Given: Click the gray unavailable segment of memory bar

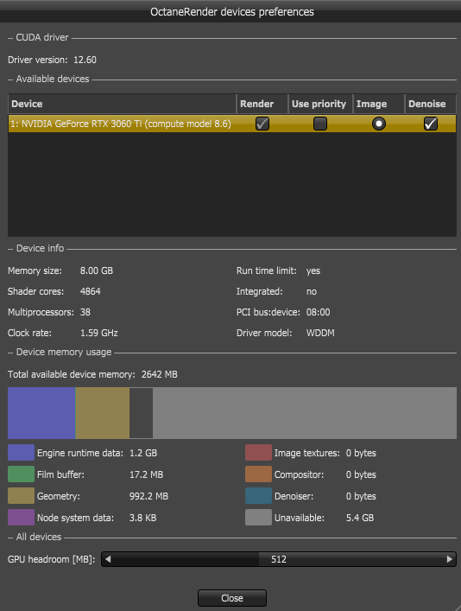Looking at the screenshot, I should click(x=305, y=413).
